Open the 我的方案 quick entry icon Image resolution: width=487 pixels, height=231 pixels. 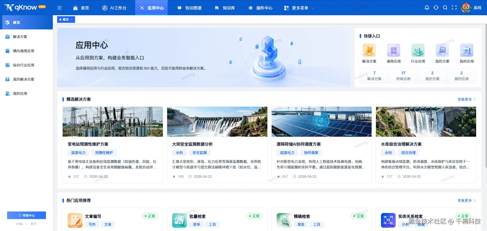point(442,50)
